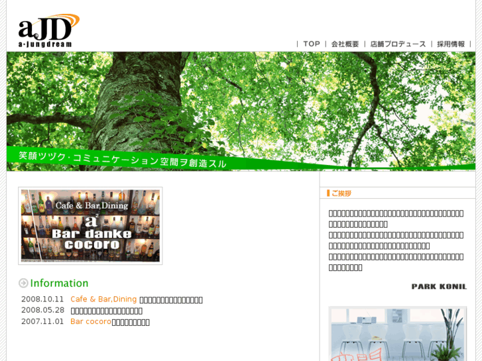This screenshot has width=482, height=361.
Task: Go to 店舗プロデュース page
Action: [398, 44]
